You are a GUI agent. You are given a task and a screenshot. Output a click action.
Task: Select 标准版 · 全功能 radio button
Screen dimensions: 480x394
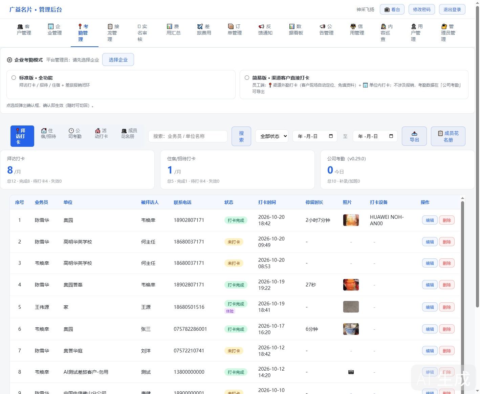pyautogui.click(x=14, y=78)
